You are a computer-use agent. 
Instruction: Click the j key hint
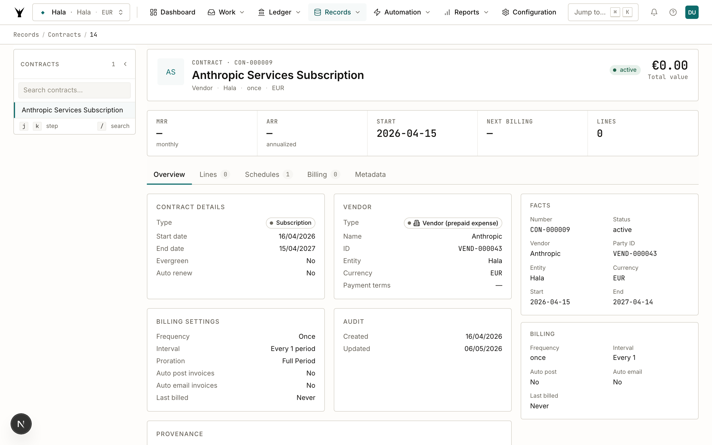click(24, 126)
